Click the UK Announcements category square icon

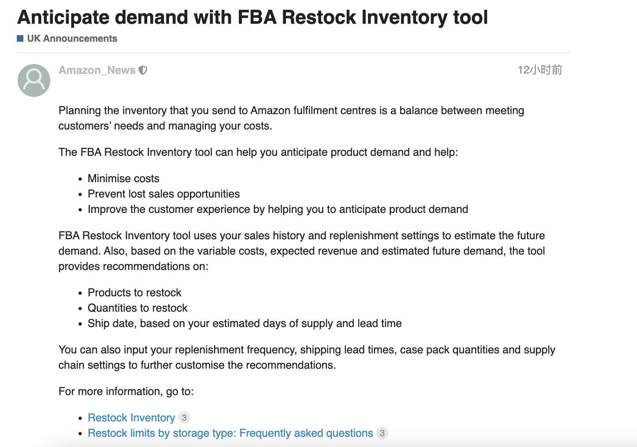pos(20,38)
